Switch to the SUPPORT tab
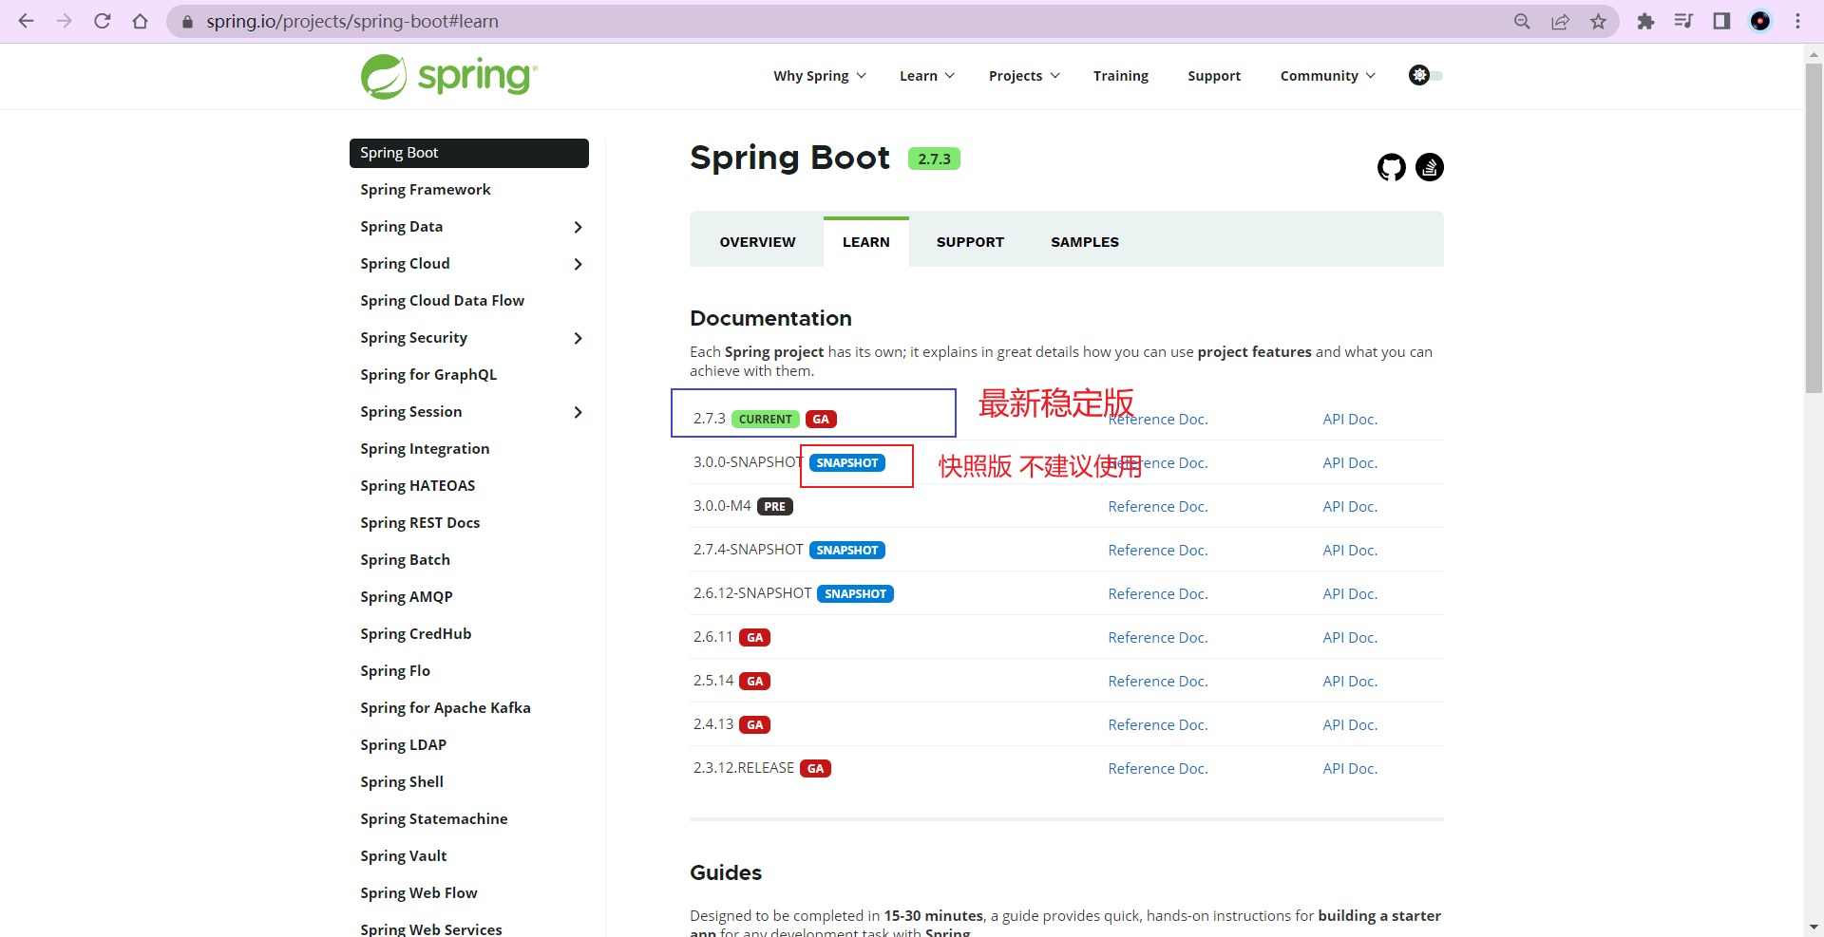This screenshot has width=1824, height=937. (x=970, y=242)
